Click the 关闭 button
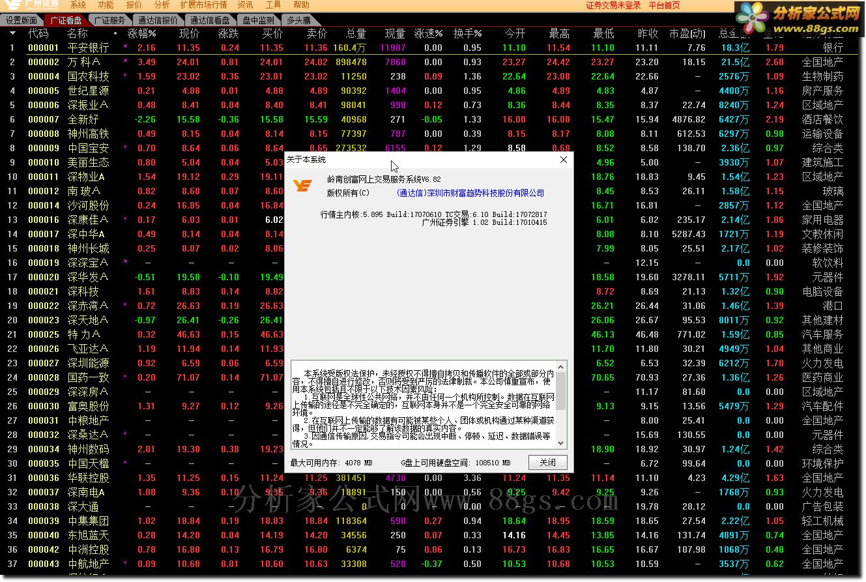Image resolution: width=866 pixels, height=582 pixels. [547, 462]
